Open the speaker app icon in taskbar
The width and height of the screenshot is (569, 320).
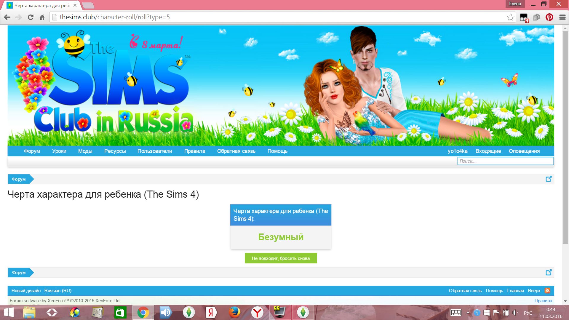166,312
